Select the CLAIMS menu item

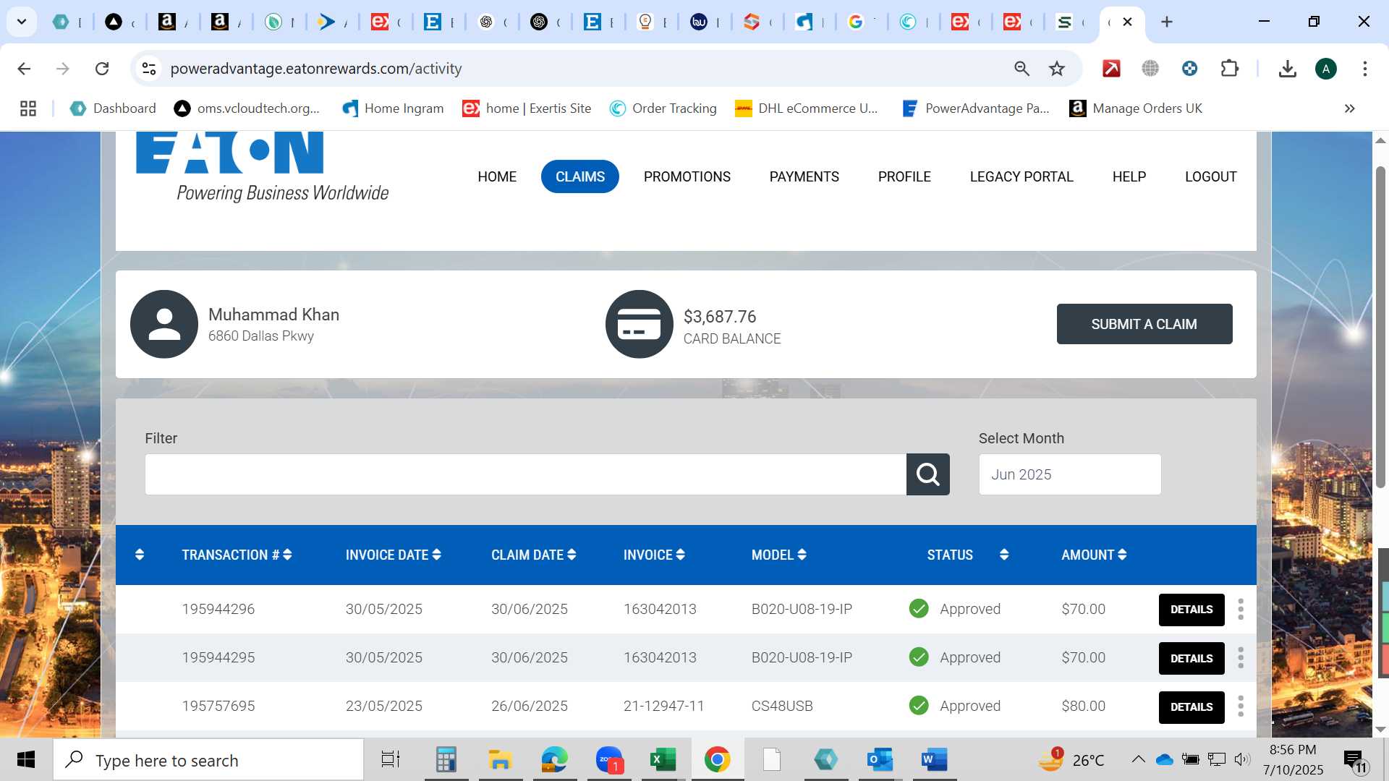pyautogui.click(x=579, y=176)
